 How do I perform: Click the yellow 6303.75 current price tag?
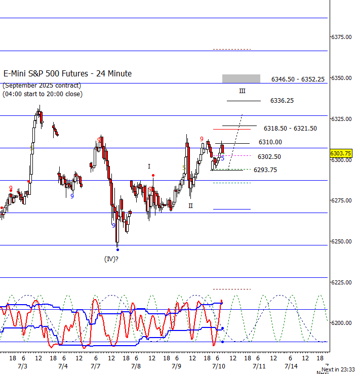click(x=341, y=153)
